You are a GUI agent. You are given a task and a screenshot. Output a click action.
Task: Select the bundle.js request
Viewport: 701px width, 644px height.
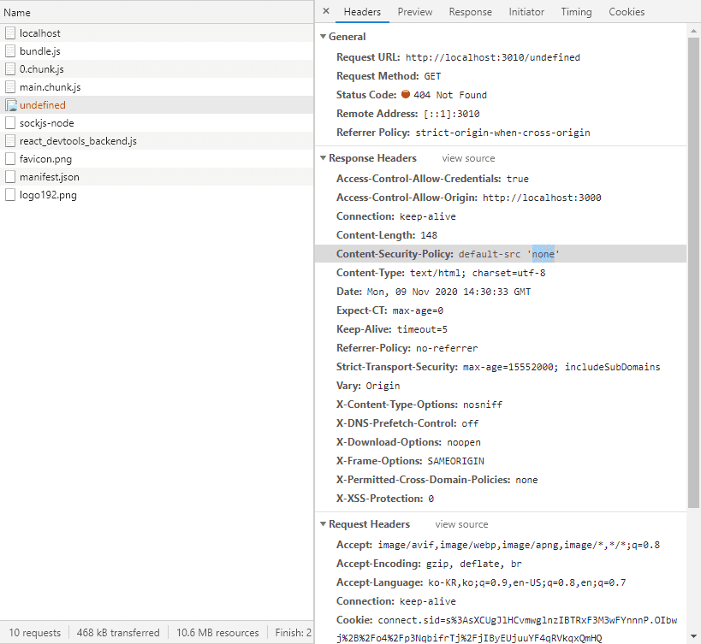coord(157,51)
